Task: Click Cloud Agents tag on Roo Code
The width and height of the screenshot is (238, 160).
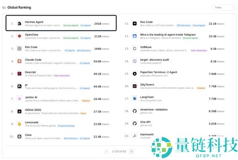Action: (x=199, y=25)
